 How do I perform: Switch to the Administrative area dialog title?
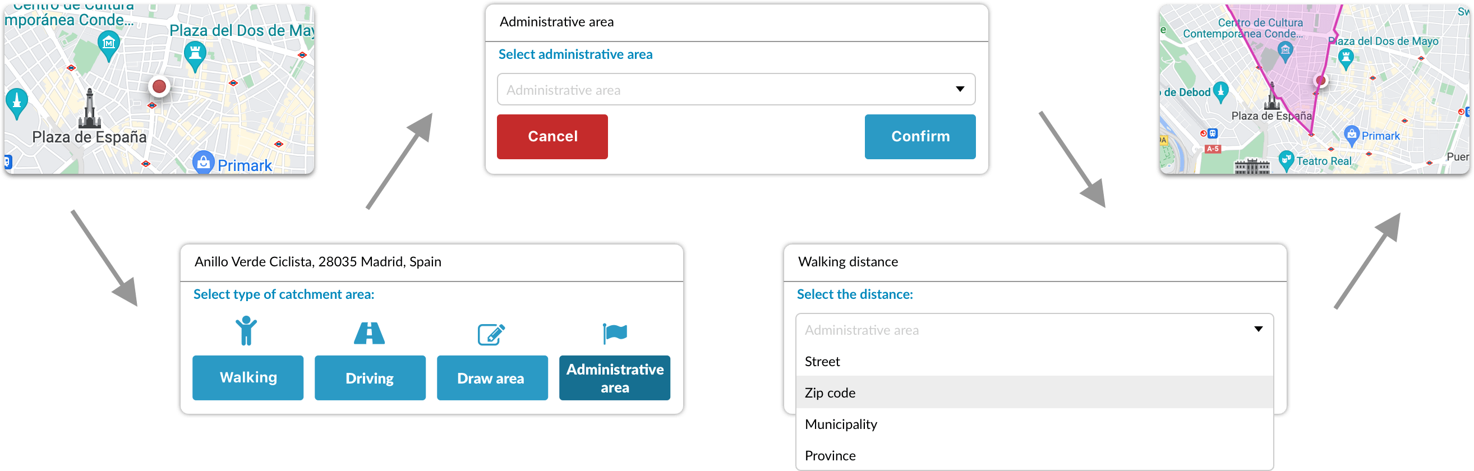pyautogui.click(x=556, y=22)
